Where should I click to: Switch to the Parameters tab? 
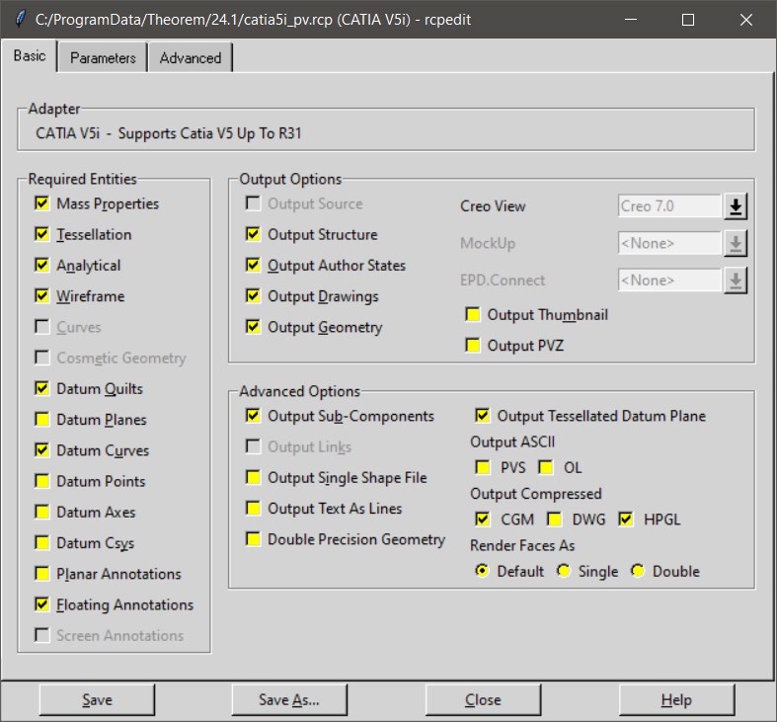[x=103, y=58]
